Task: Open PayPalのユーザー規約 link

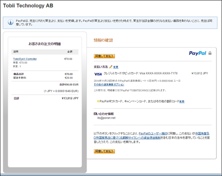Action: click(153, 133)
